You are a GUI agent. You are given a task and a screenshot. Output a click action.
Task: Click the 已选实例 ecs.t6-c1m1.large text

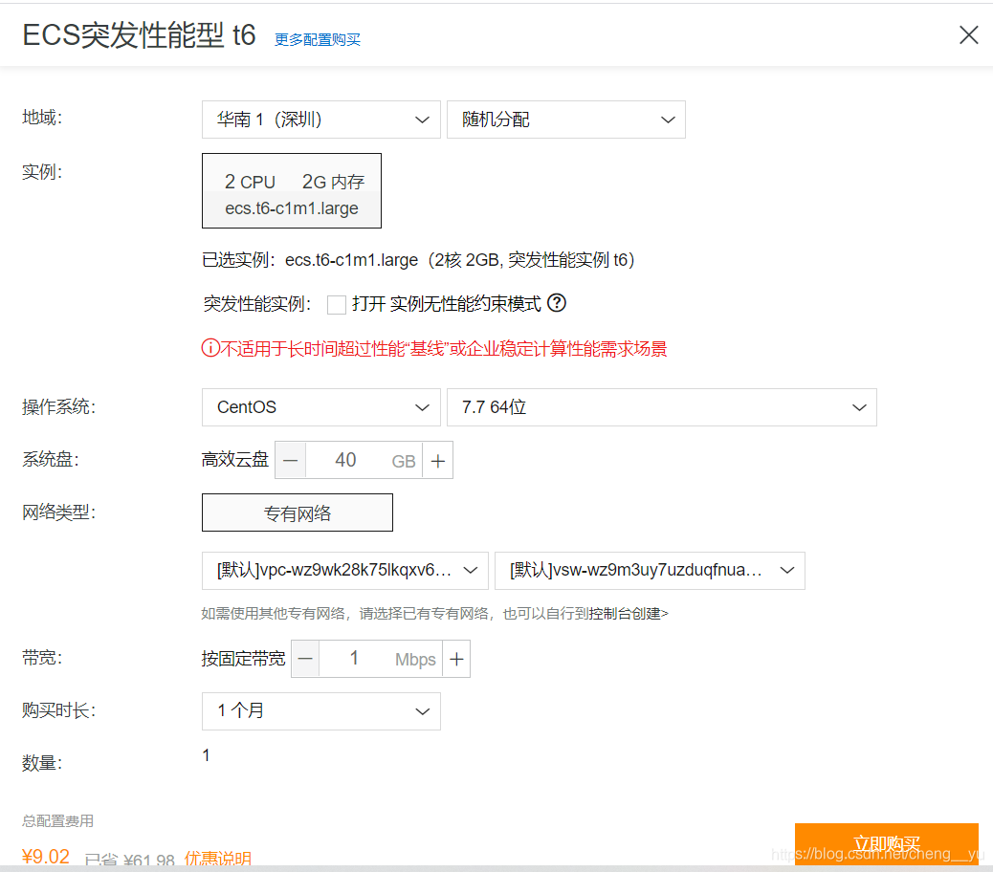tap(418, 260)
